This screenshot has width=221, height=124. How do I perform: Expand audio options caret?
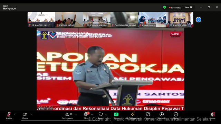point(15,114)
